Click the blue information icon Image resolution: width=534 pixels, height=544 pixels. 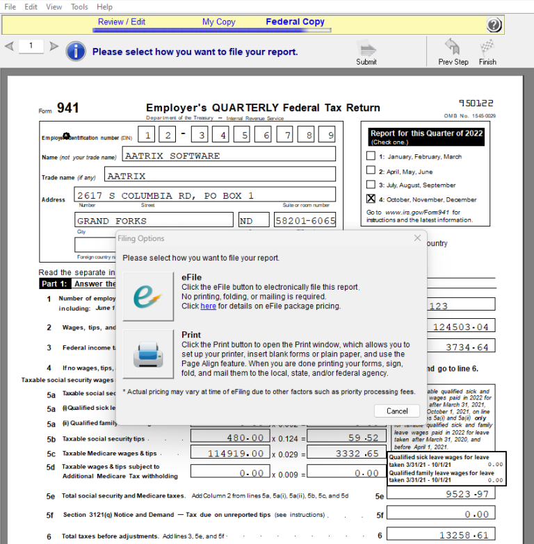(76, 51)
